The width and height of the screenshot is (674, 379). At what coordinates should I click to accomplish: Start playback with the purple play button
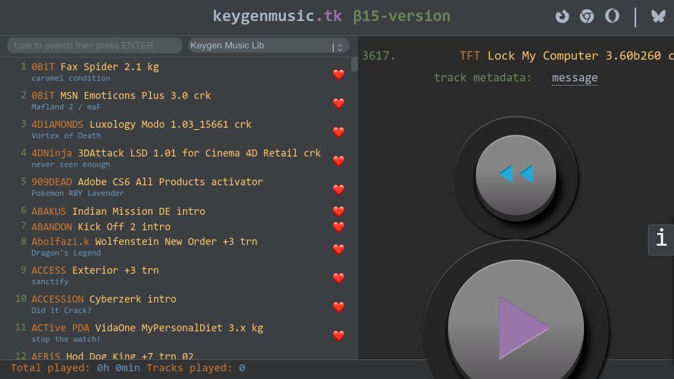point(516,326)
